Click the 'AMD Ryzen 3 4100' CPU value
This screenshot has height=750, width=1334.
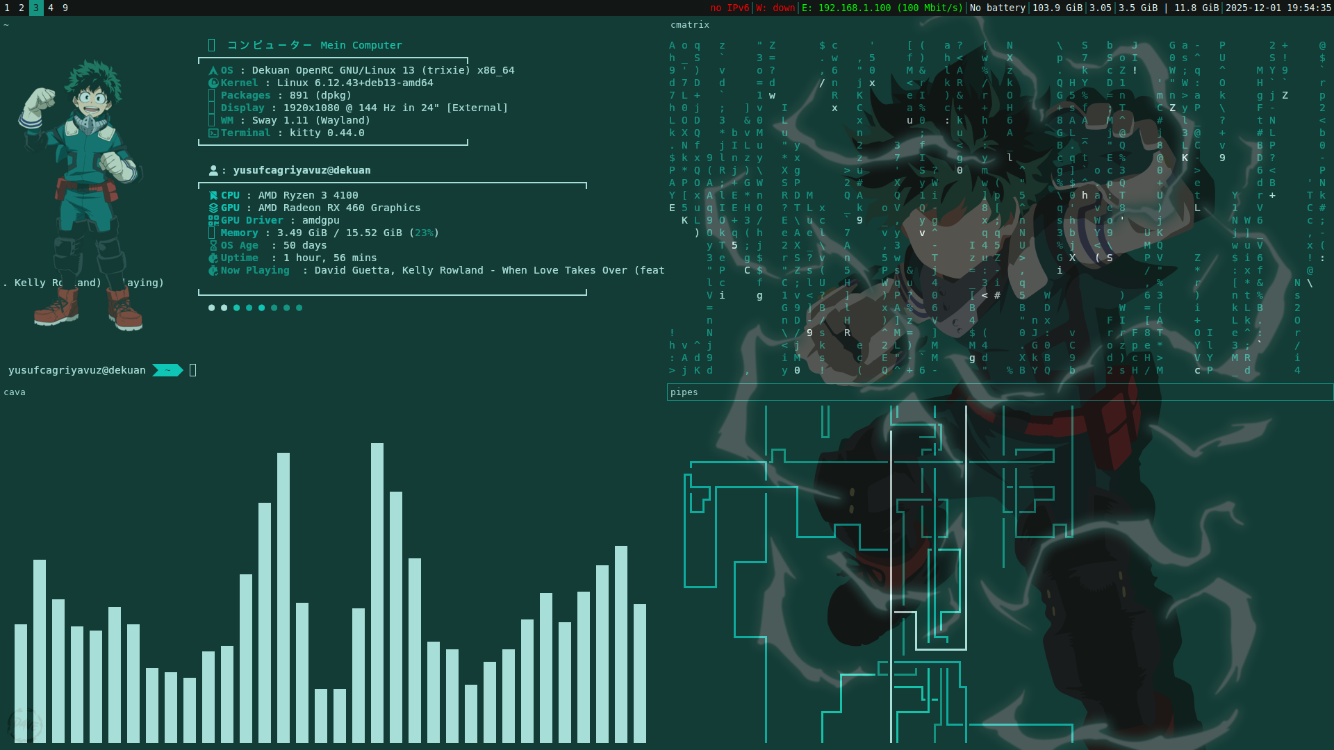[308, 196]
